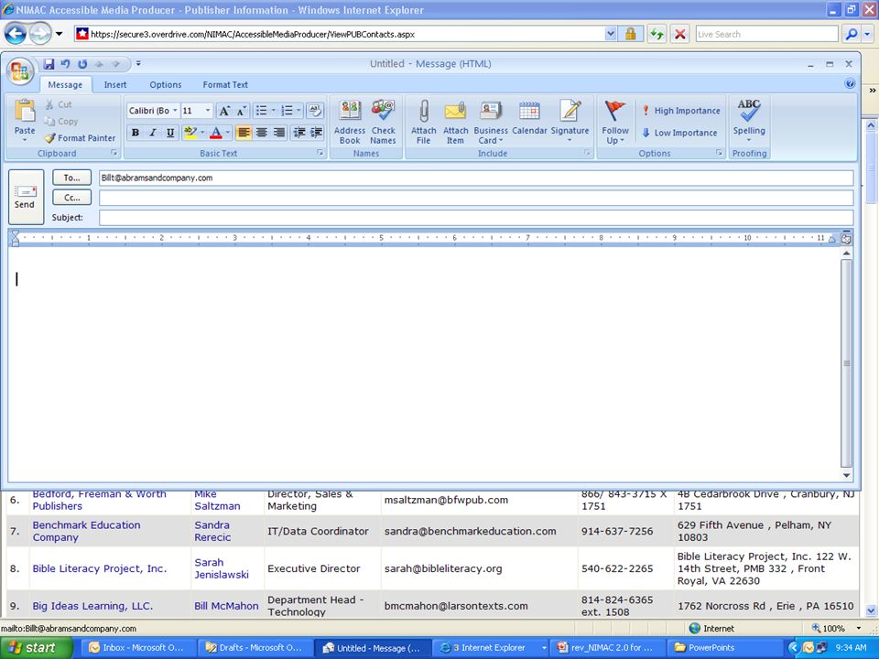879x659 pixels.
Task: Open the Address Book
Action: 350,122
